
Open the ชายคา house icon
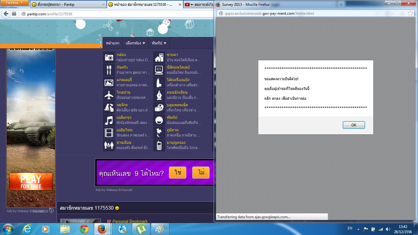tap(159, 58)
